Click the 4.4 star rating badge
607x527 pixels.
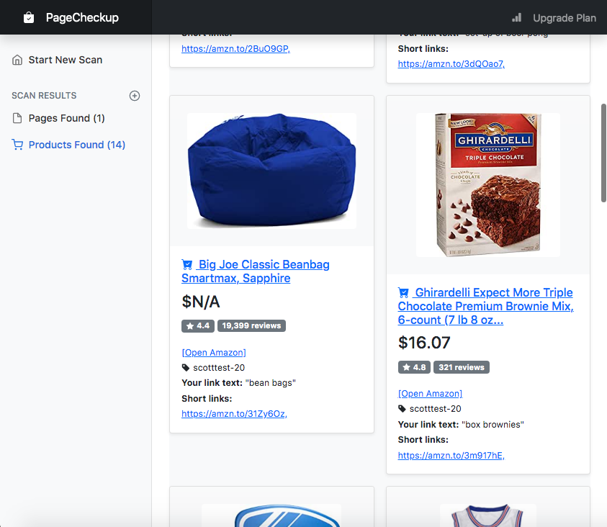coord(198,326)
